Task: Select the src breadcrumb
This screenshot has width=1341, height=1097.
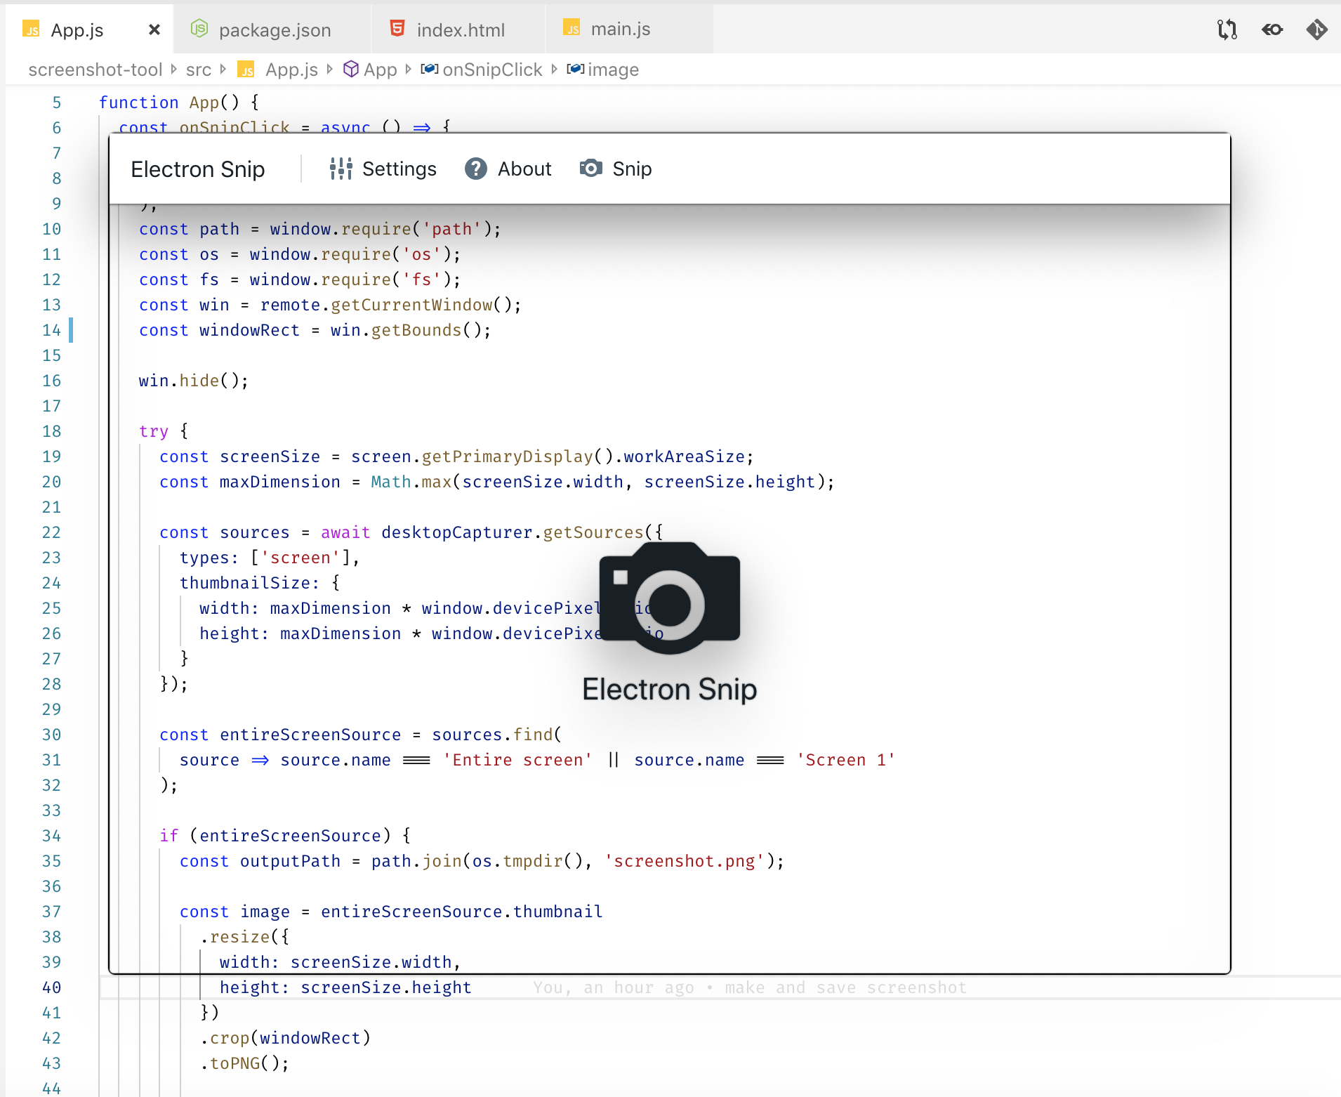Action: point(199,70)
